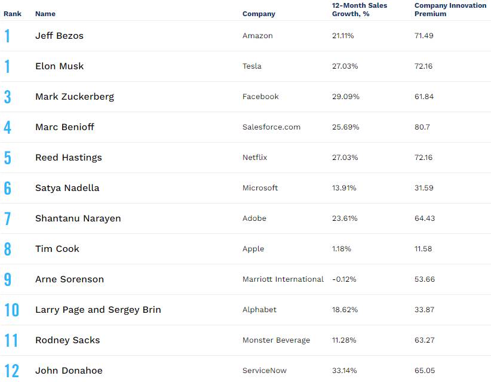Screen dimensions: 491x382
Task: Click the Name column header
Action: 45,14
